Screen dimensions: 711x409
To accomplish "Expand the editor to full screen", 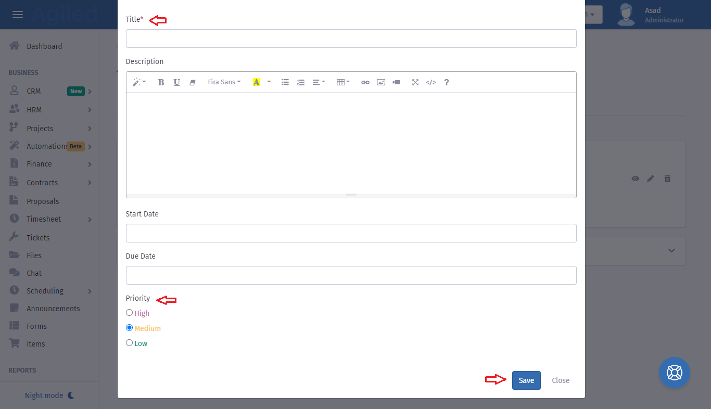I will pos(415,82).
